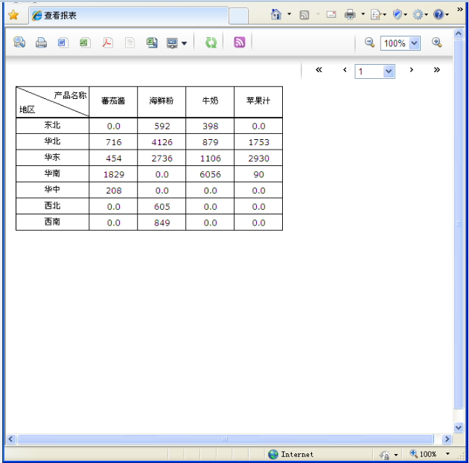Click the browser Read Mail icon
The width and height of the screenshot is (469, 463).
point(331,14)
